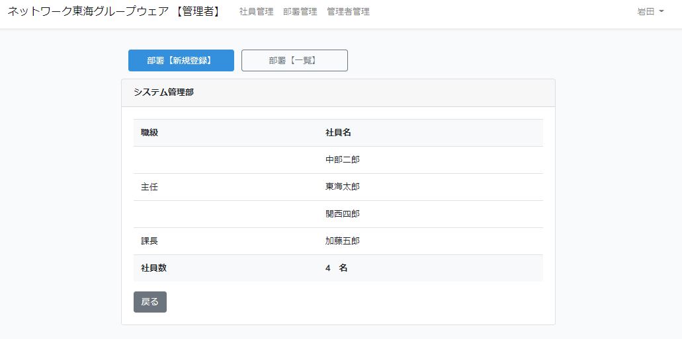Select 管理者管理 in the top menu
The height and width of the screenshot is (339, 682).
(x=349, y=12)
